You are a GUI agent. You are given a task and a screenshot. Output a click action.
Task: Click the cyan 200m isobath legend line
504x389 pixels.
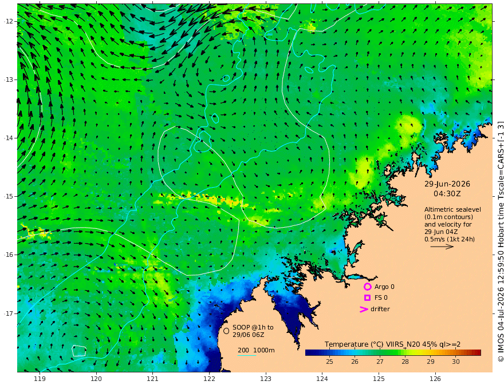point(246,355)
